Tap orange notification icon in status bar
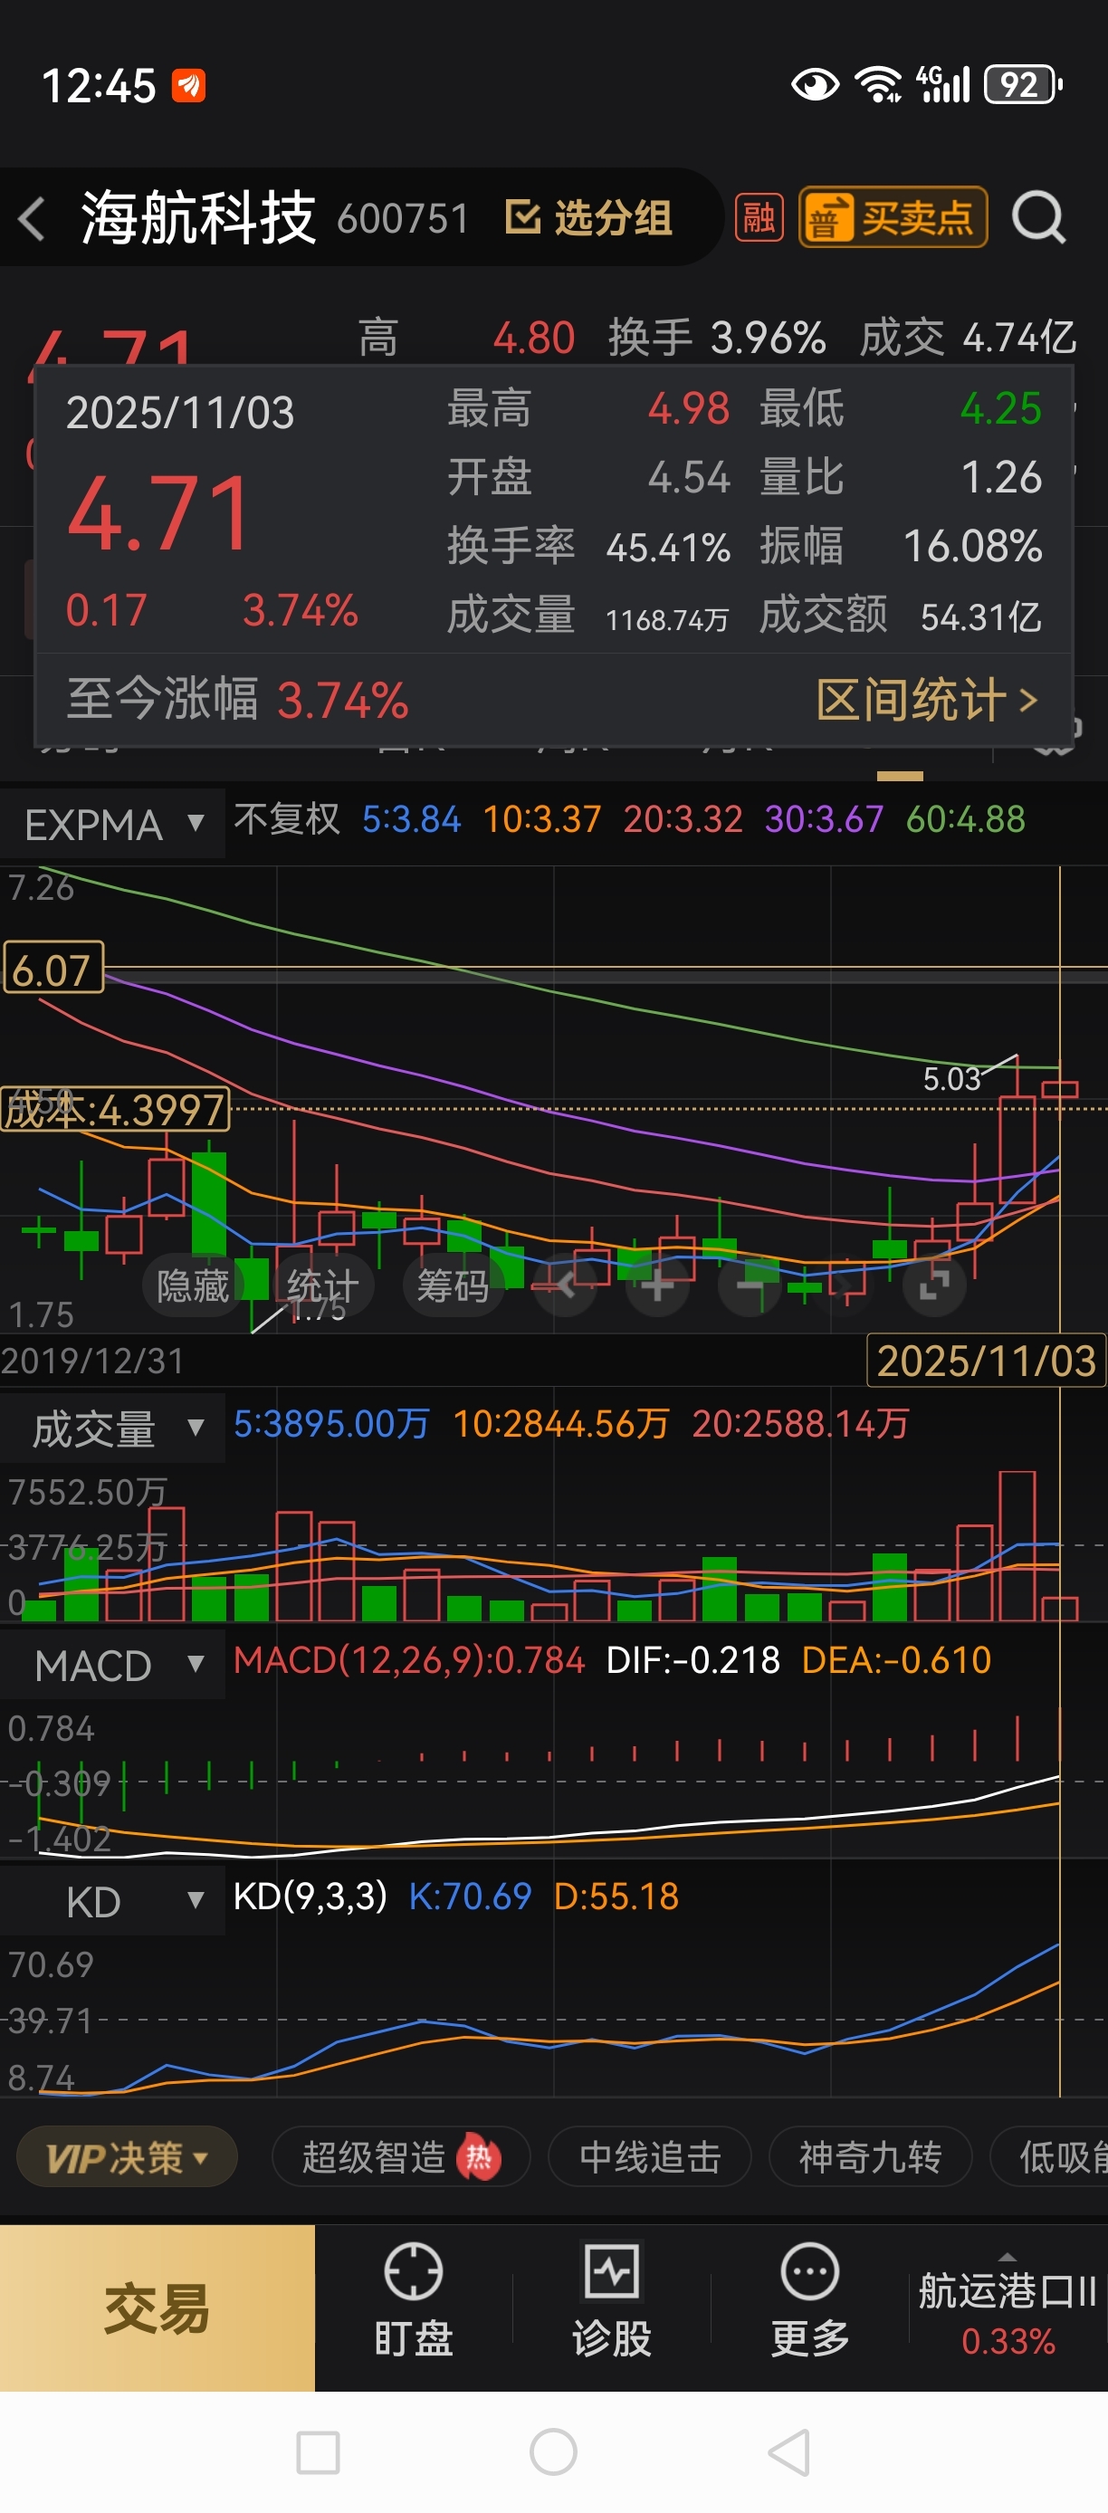 (x=188, y=86)
